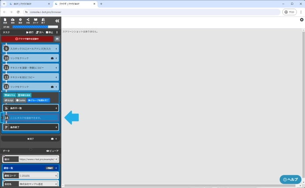Click the 新規 (new) file icon

(x=5, y=20)
